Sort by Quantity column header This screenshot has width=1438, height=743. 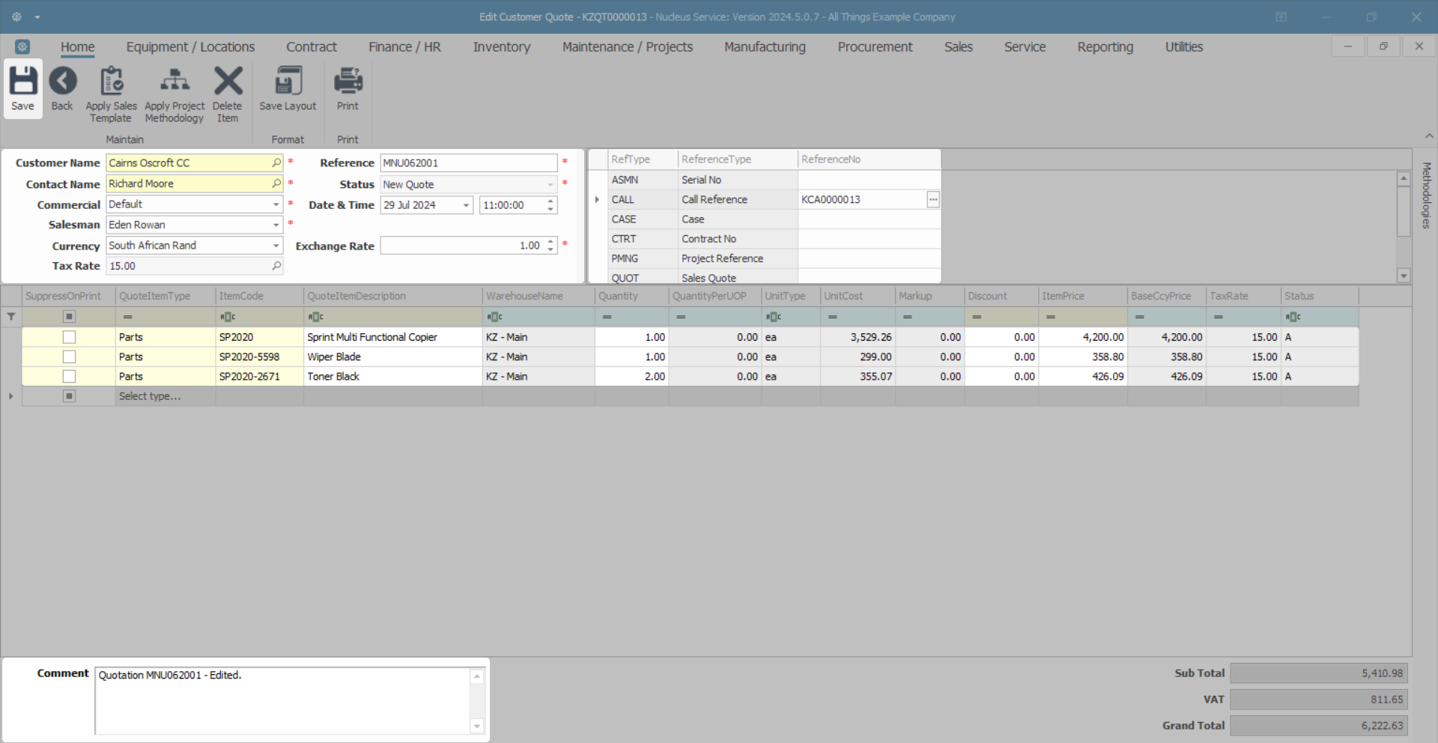pos(632,296)
